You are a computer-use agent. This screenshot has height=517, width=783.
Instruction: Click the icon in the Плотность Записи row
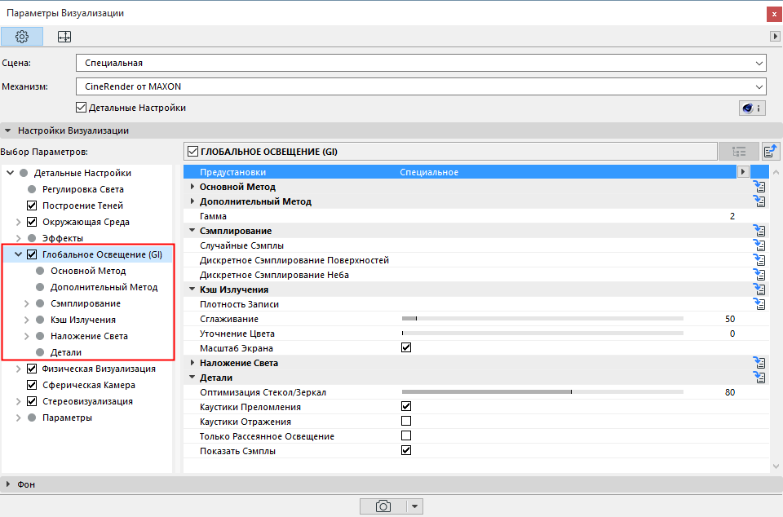pyautogui.click(x=759, y=304)
